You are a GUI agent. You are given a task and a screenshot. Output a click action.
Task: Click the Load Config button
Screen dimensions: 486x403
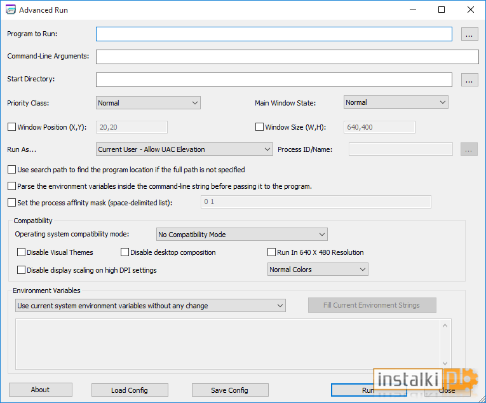click(x=130, y=390)
